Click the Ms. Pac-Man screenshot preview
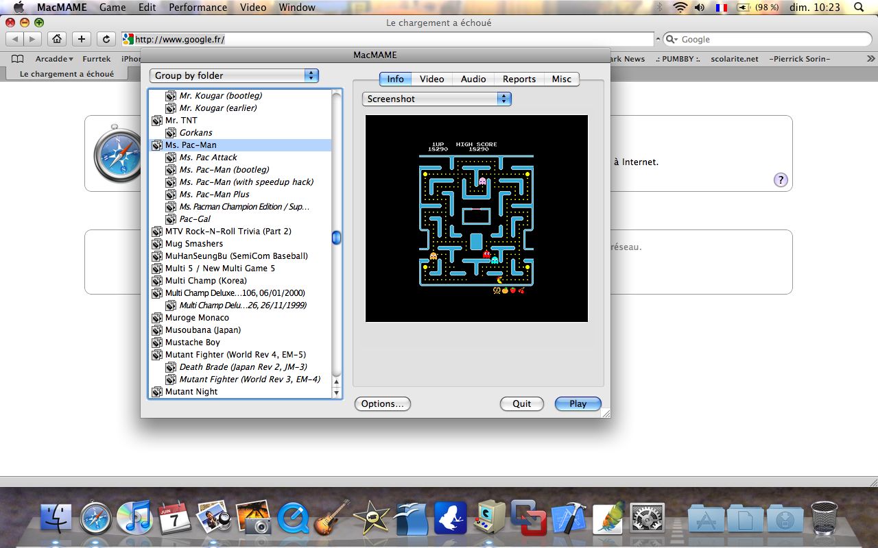 (x=477, y=219)
